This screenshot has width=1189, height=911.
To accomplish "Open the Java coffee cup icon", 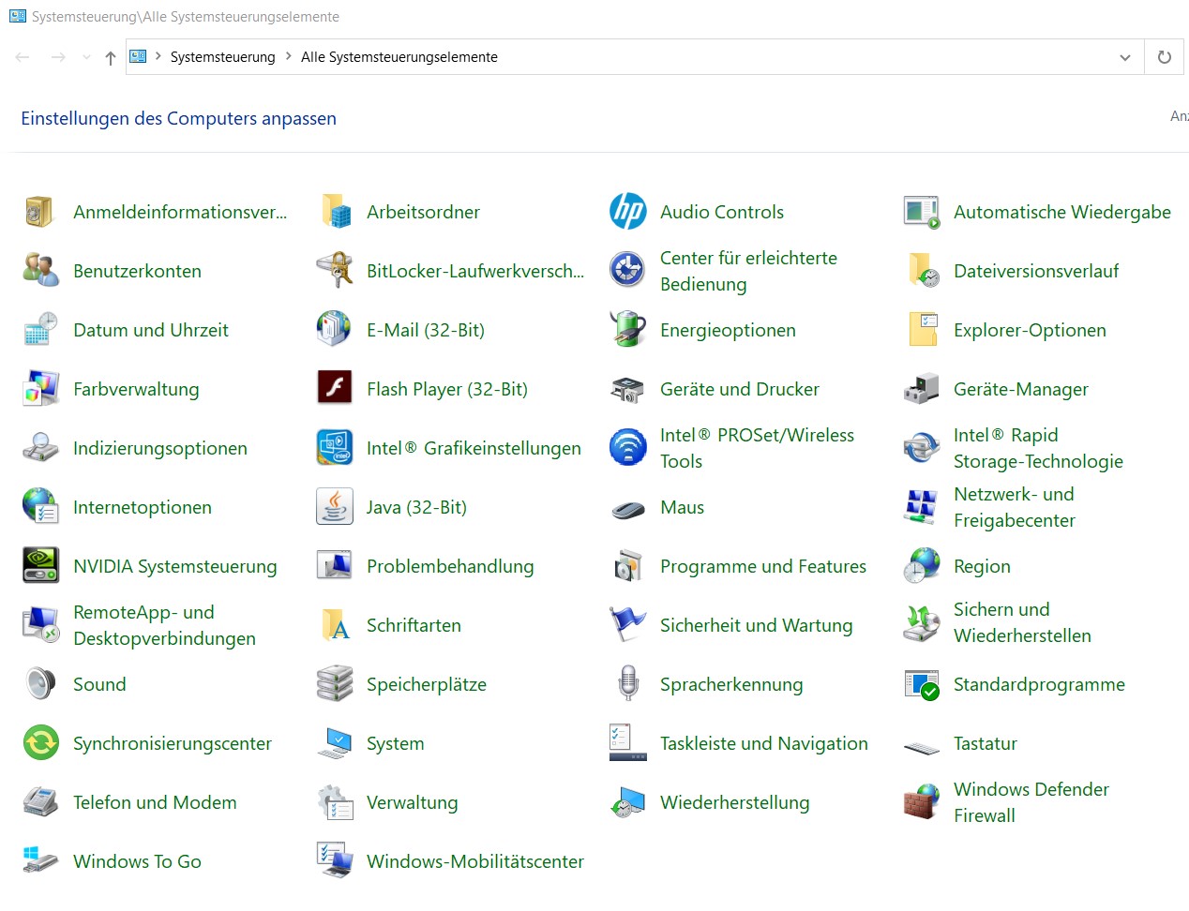I will pyautogui.click(x=335, y=507).
